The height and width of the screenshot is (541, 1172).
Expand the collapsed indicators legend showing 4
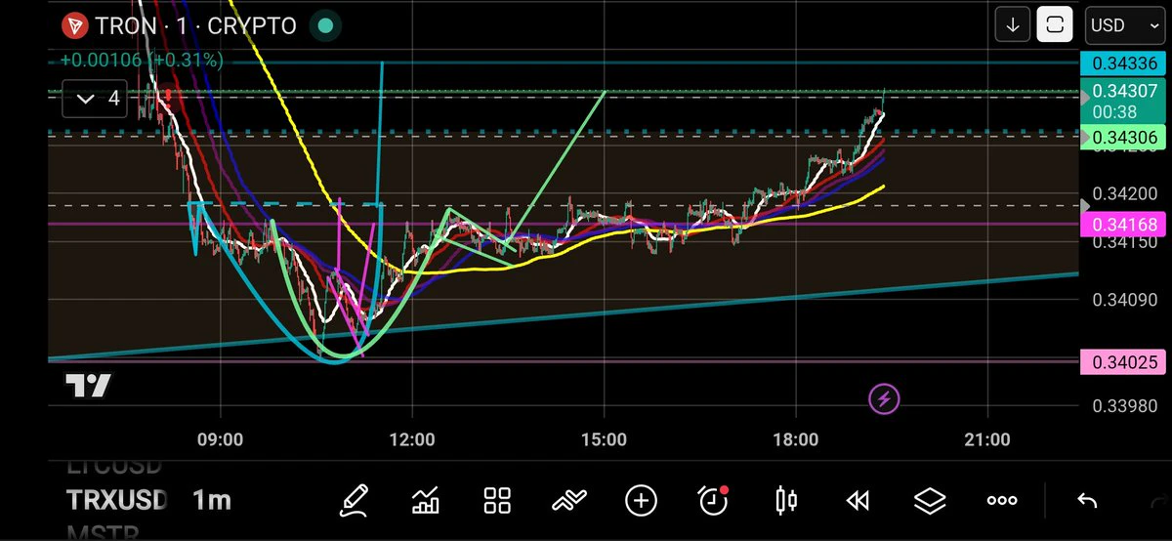94,99
